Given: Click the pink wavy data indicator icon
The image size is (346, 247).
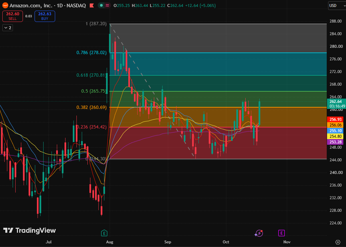Looking at the screenshot, I should pyautogui.click(x=107, y=6).
